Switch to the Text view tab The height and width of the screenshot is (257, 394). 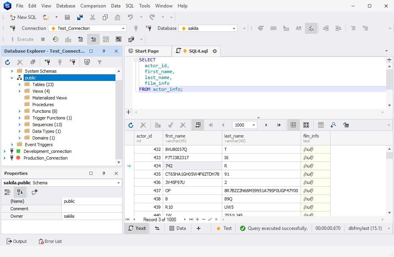137,228
